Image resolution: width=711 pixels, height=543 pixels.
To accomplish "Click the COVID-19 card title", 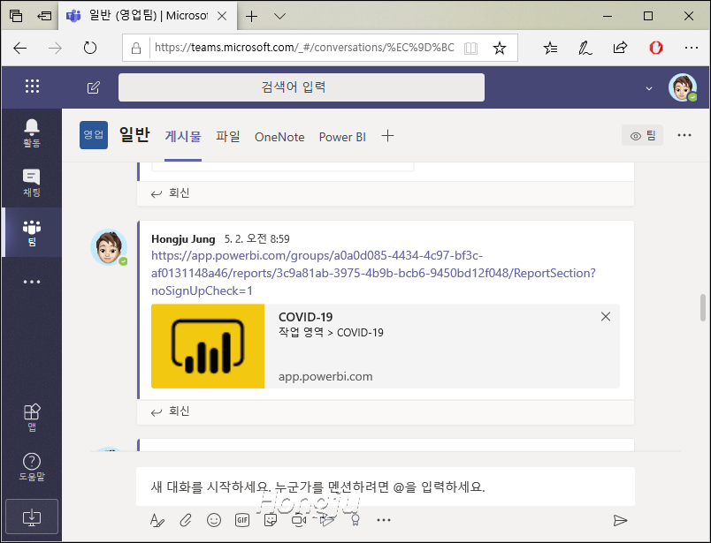I will pyautogui.click(x=306, y=317).
